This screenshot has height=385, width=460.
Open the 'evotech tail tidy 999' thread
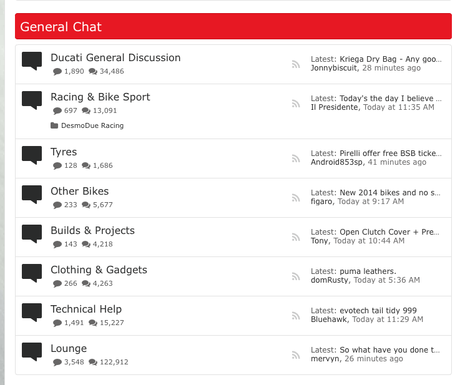tap(378, 311)
